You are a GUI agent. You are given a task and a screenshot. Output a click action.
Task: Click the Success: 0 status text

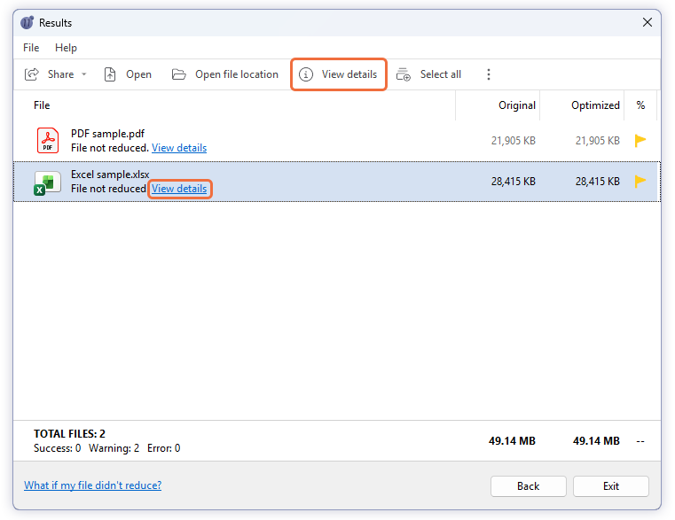tap(58, 448)
